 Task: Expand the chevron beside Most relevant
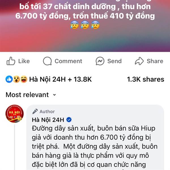tap(54, 95)
